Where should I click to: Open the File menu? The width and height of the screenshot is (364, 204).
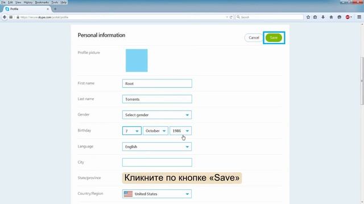pos(3,2)
